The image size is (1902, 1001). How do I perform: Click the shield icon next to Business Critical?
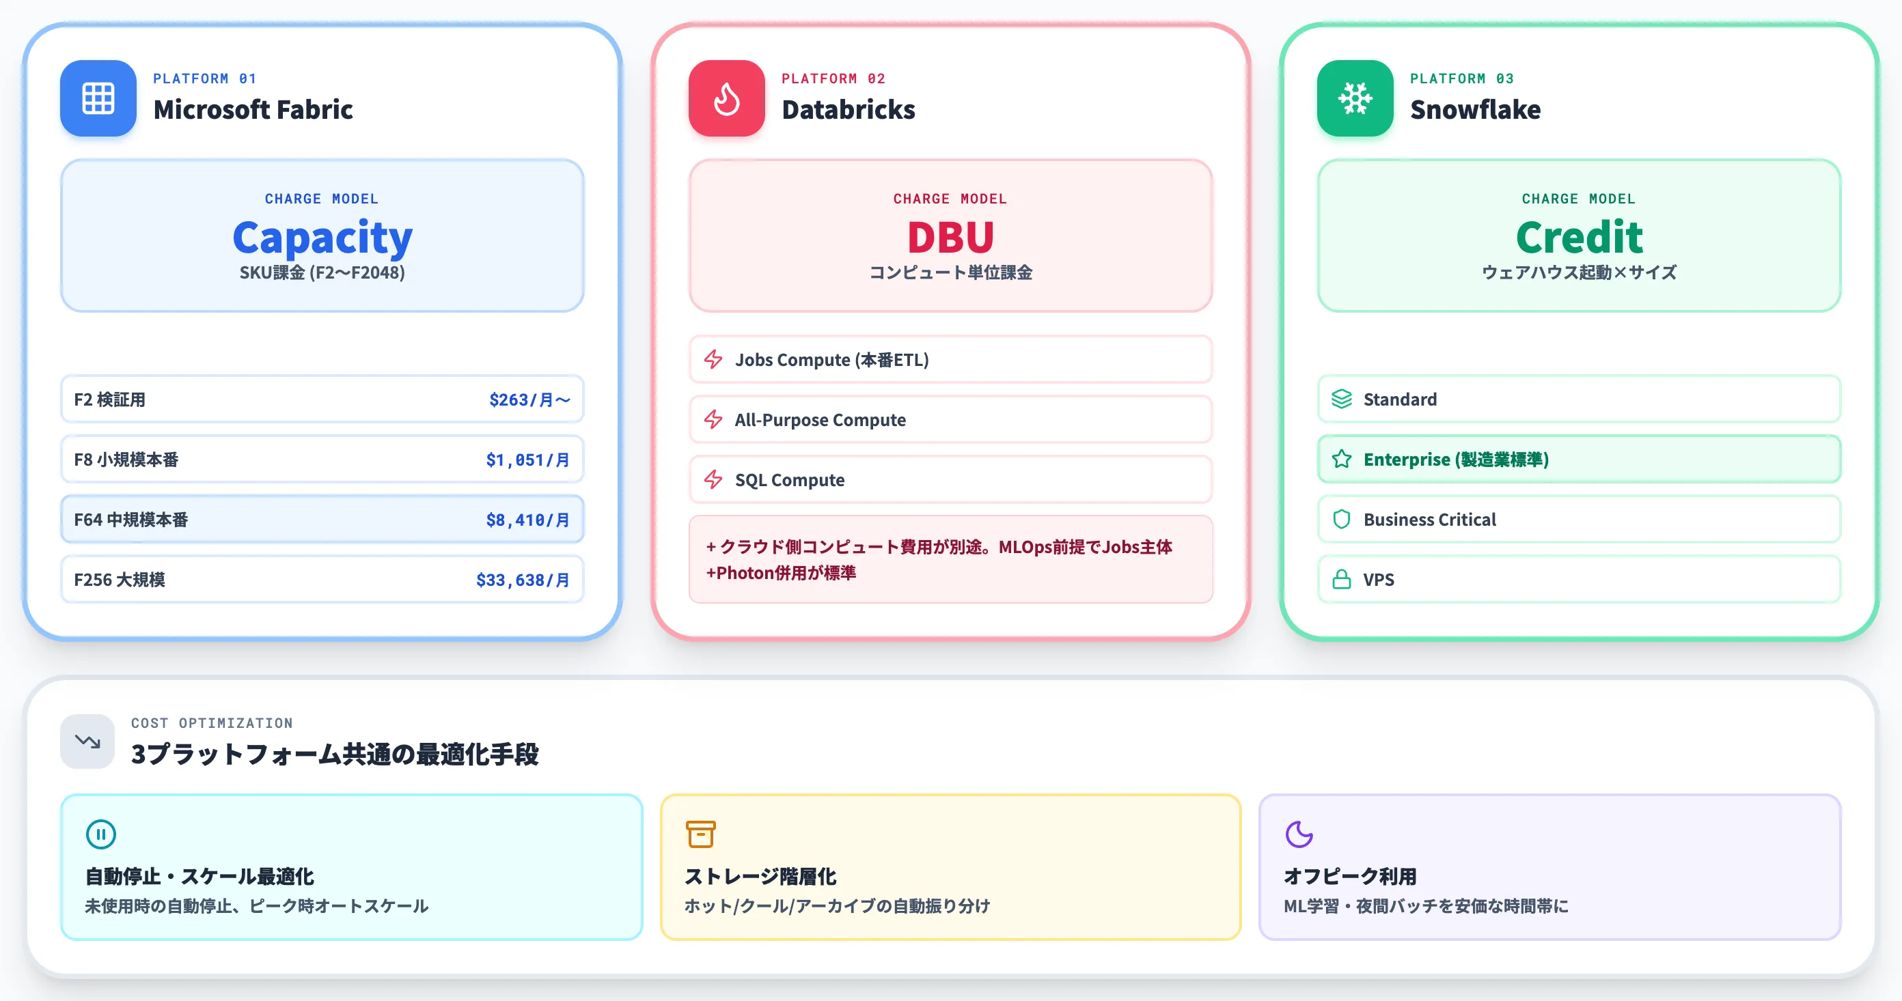[1342, 519]
